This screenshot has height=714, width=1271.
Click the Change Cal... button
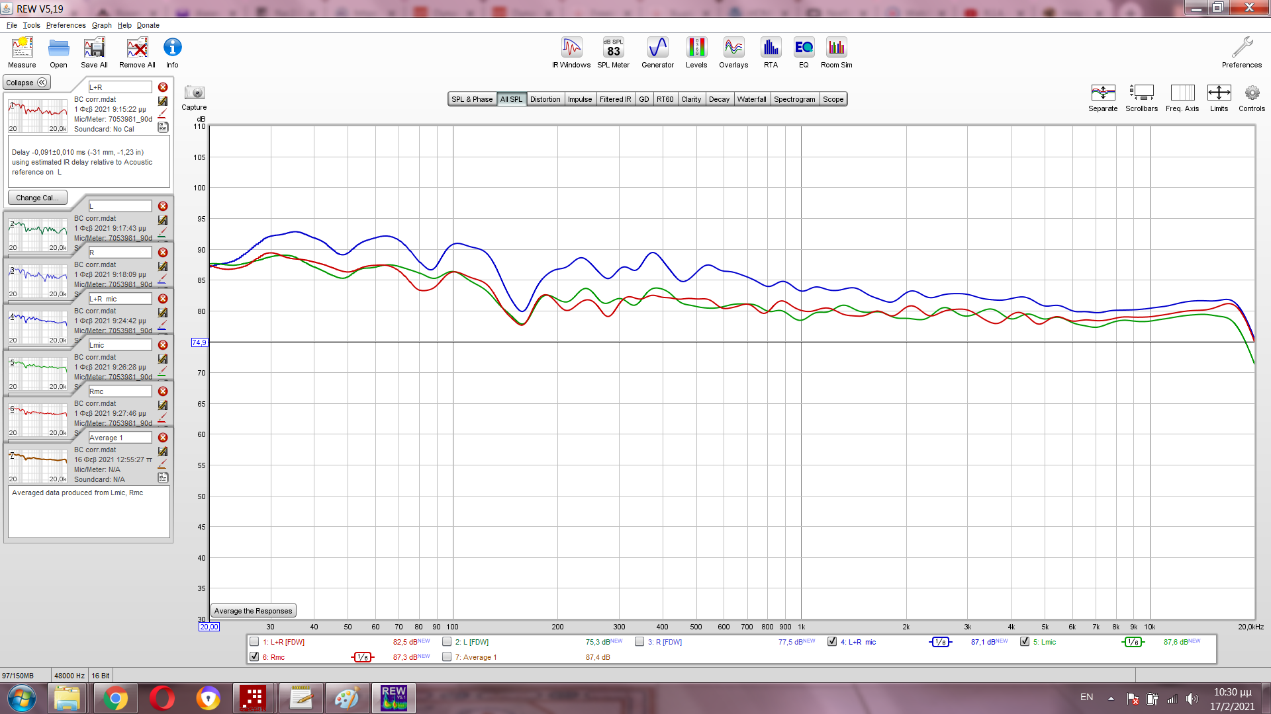(37, 198)
